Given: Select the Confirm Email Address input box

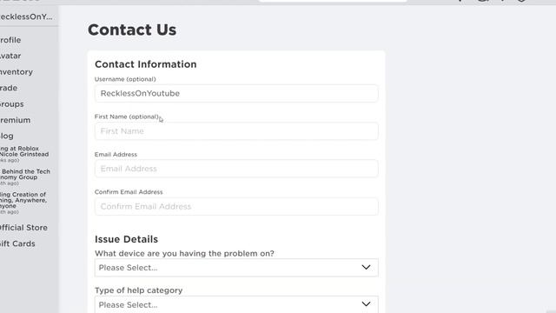Looking at the screenshot, I should (236, 206).
